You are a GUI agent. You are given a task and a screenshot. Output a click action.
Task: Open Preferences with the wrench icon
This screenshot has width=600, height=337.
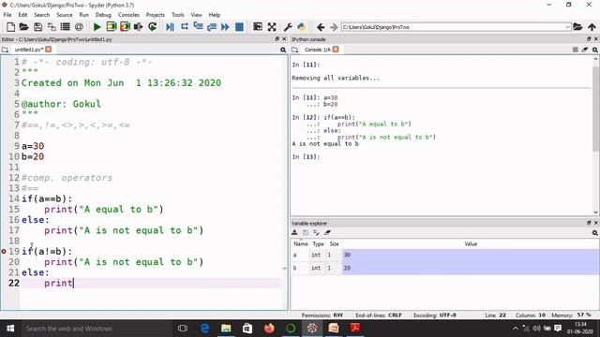(x=288, y=27)
